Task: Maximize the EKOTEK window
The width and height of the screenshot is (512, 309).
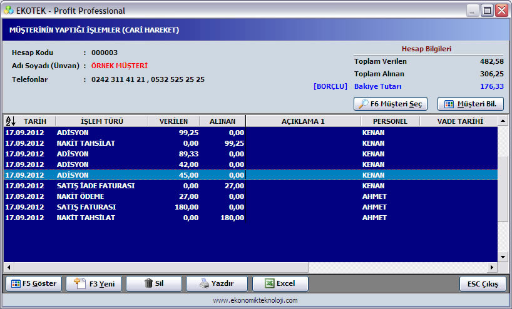Action: [x=487, y=11]
